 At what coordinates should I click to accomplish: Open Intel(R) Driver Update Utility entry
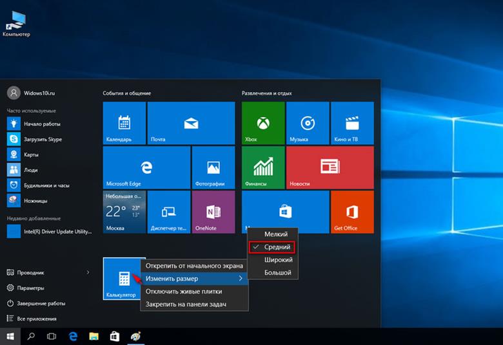[50, 231]
